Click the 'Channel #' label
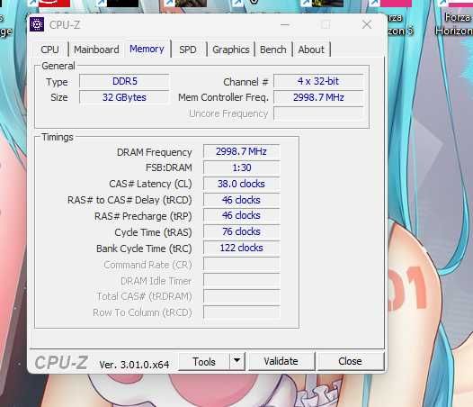The image size is (473, 407). point(245,82)
